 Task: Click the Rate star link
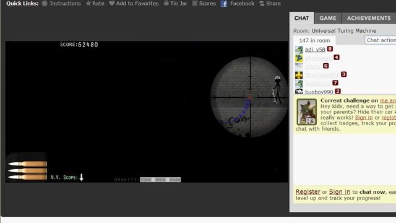click(95, 4)
